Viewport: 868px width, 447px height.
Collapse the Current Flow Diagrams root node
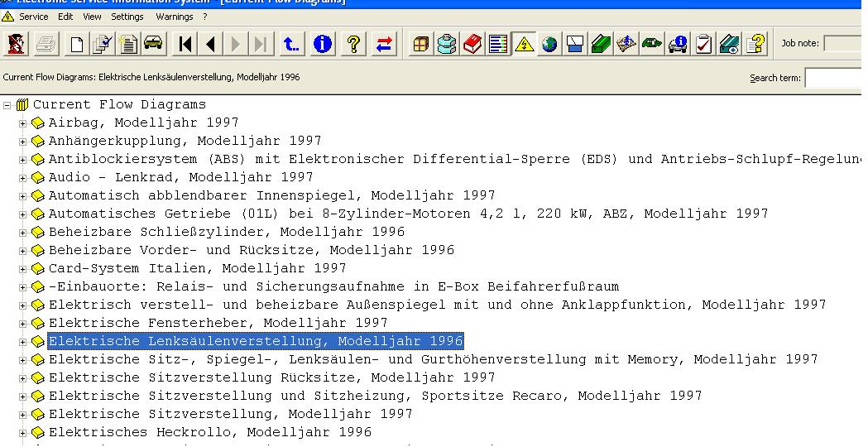[8, 105]
